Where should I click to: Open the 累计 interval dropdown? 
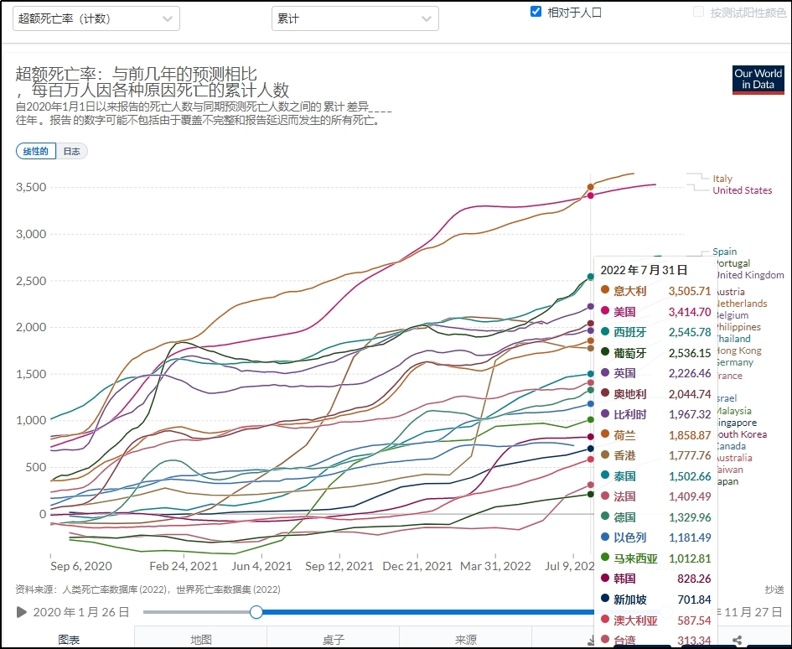click(355, 18)
